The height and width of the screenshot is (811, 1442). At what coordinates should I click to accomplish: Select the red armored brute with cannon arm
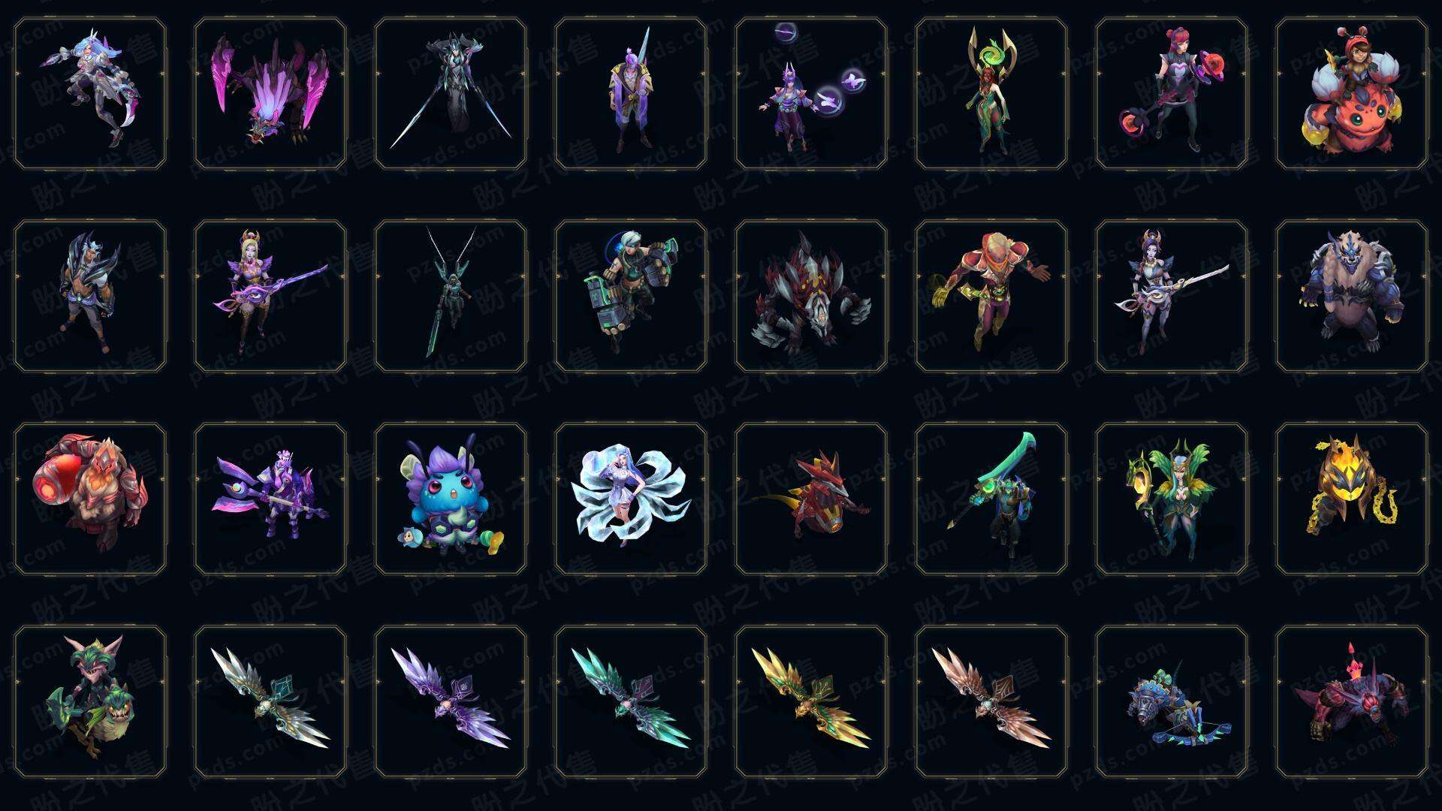(90, 499)
